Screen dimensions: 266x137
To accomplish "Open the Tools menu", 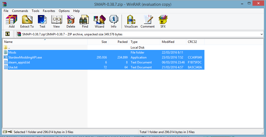I will click(x=35, y=11).
